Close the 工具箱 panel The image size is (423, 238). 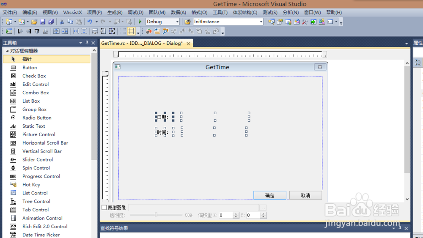point(93,43)
